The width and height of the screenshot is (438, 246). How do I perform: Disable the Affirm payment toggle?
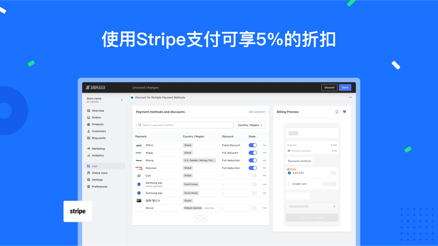pos(253,145)
